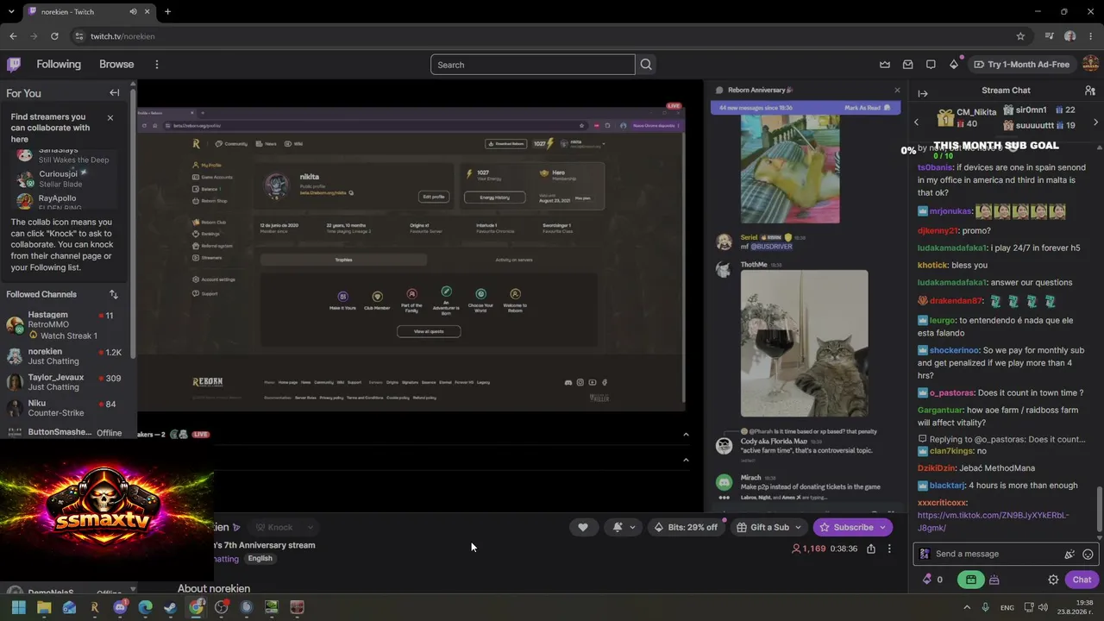Open Prime Gaming loot crown icon
Viewport: 1104px width, 621px height.
[885, 65]
